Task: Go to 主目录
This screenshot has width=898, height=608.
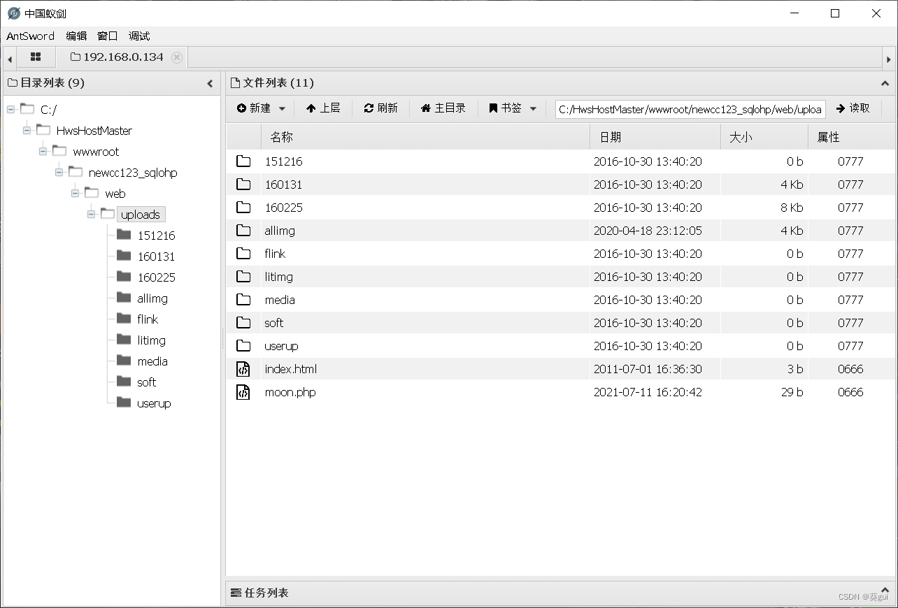Action: [x=443, y=108]
